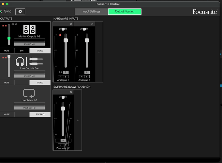Click the Monitor Outputs 1-2 speaker icon
Screen dimensions: 222x163
[x=29, y=29]
